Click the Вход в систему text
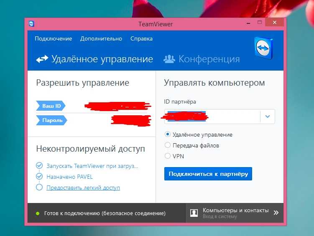The image size is (314, 236). coord(220,216)
